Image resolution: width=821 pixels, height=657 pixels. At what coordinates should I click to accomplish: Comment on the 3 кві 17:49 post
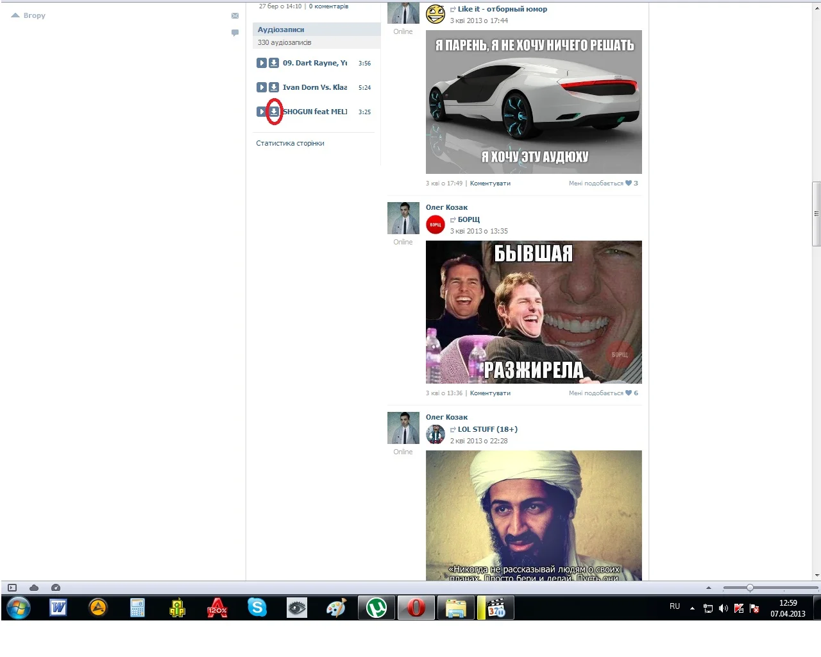pos(490,183)
